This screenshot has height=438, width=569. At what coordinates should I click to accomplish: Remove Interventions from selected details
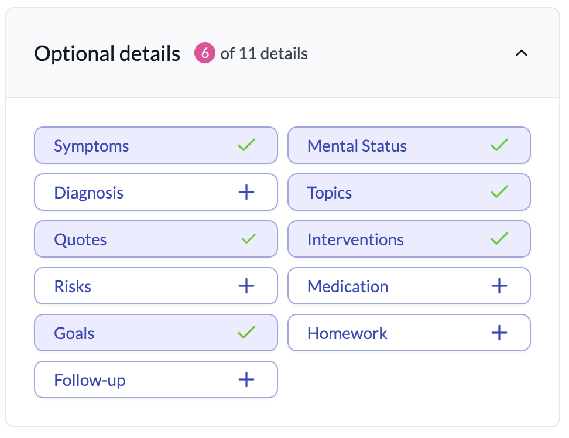tap(409, 239)
